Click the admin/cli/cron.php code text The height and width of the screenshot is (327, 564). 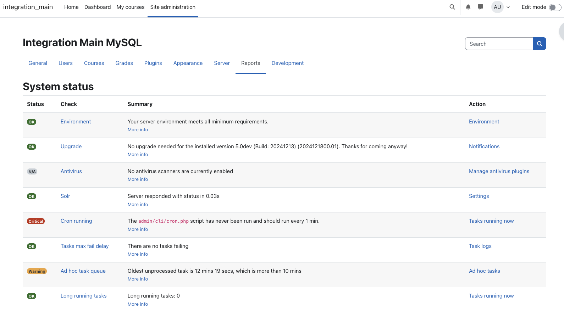click(164, 221)
